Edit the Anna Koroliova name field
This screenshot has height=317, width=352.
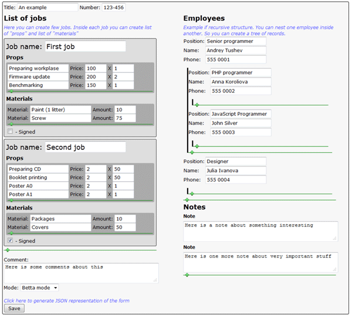tap(241, 82)
